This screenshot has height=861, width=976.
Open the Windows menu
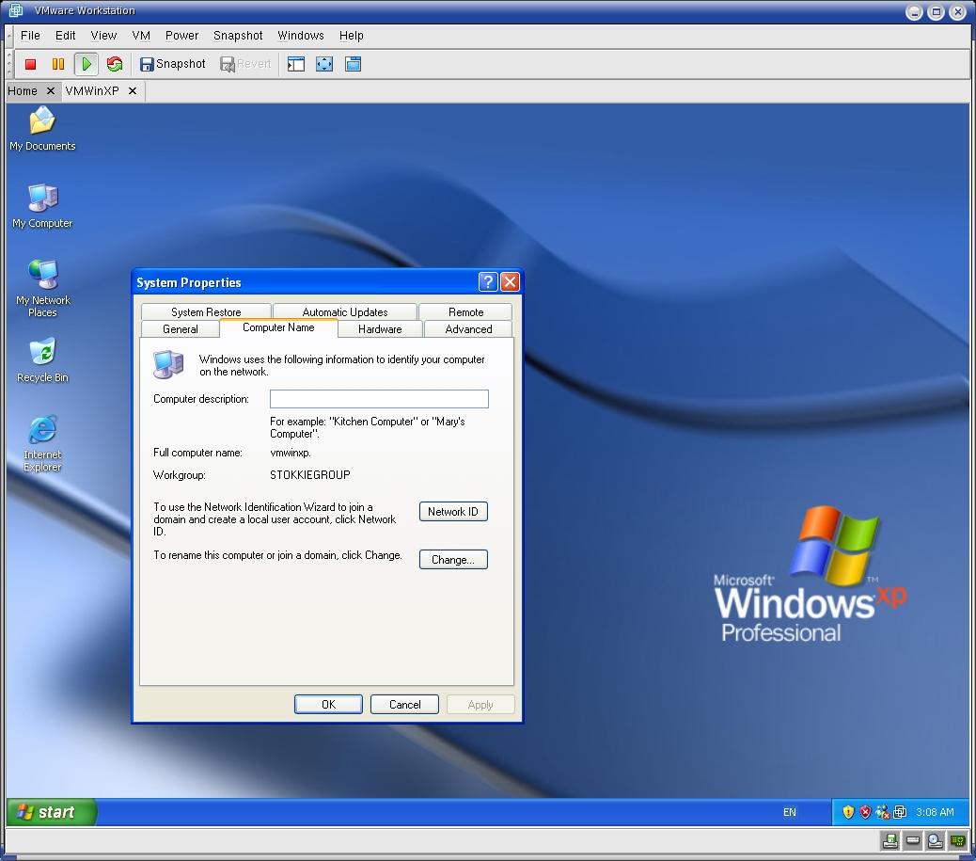click(301, 36)
